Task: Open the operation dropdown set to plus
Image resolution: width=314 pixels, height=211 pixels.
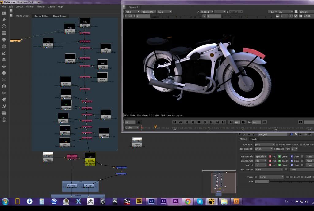Action: point(265,145)
